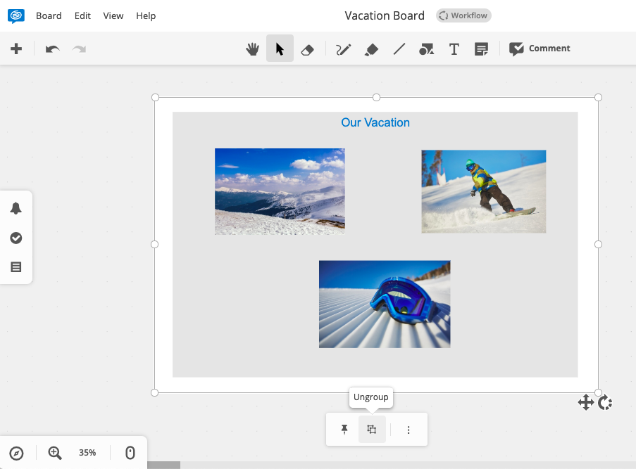
Task: Click the Conceptboard logo icon
Action: click(15, 15)
